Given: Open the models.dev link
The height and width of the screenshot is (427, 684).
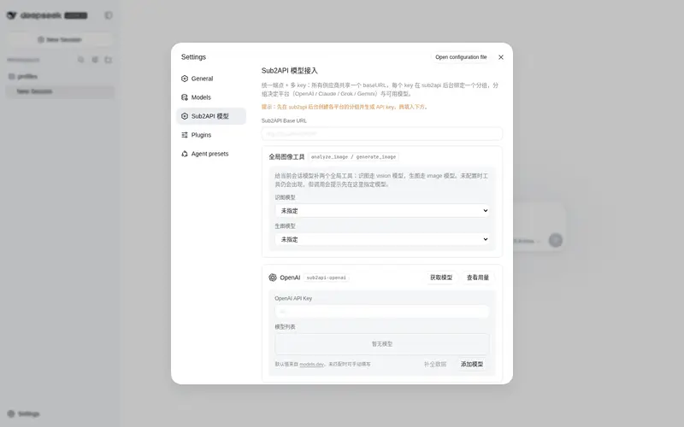Looking at the screenshot, I should click(311, 365).
